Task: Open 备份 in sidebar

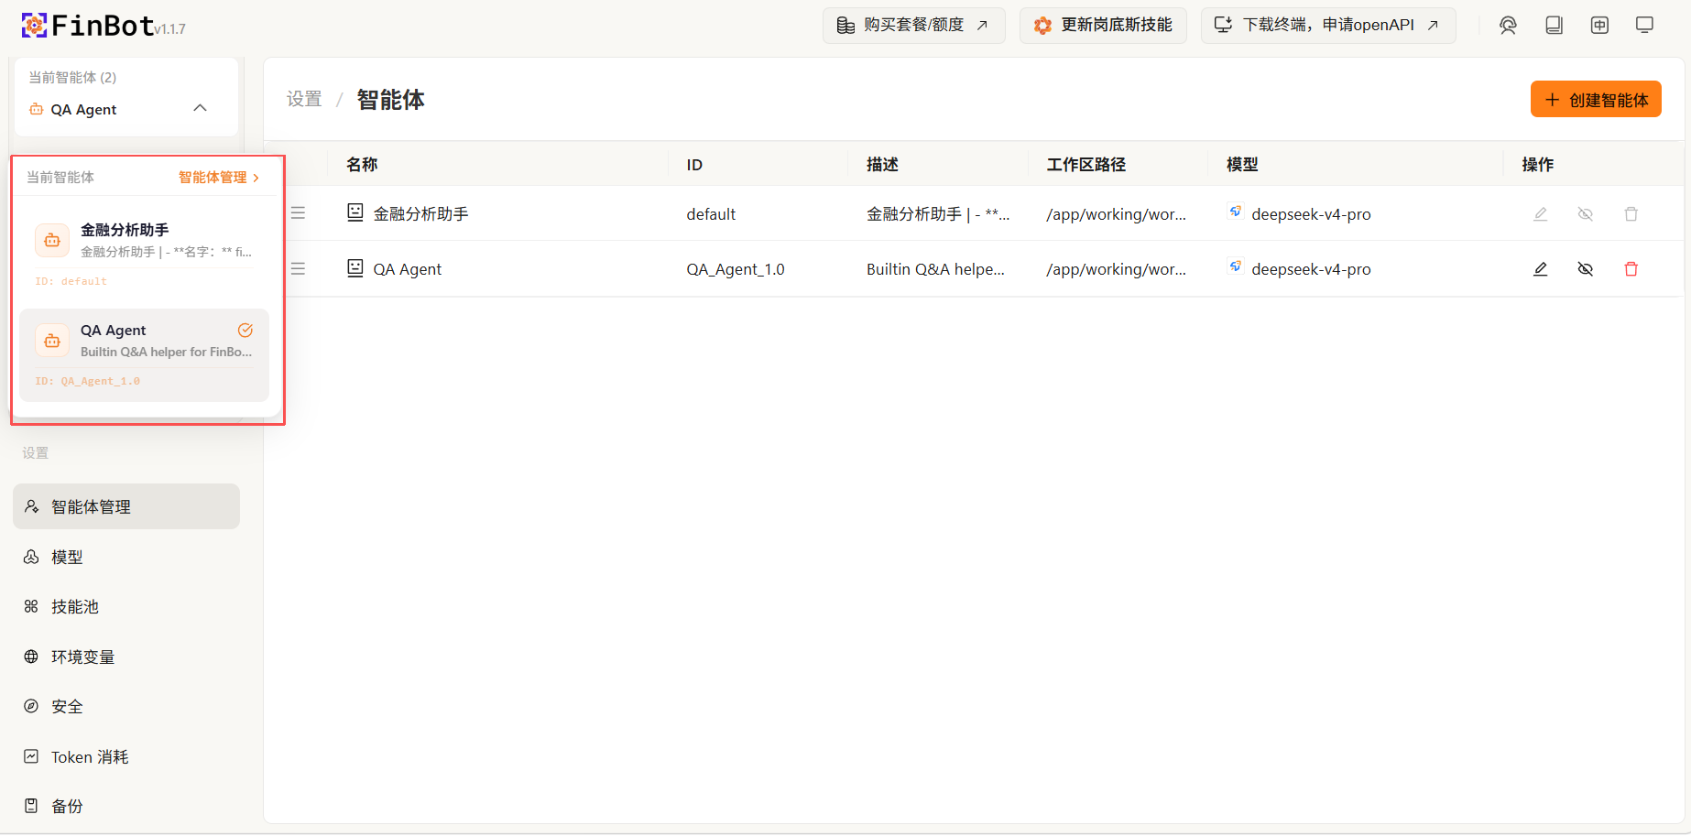Action: point(126,806)
